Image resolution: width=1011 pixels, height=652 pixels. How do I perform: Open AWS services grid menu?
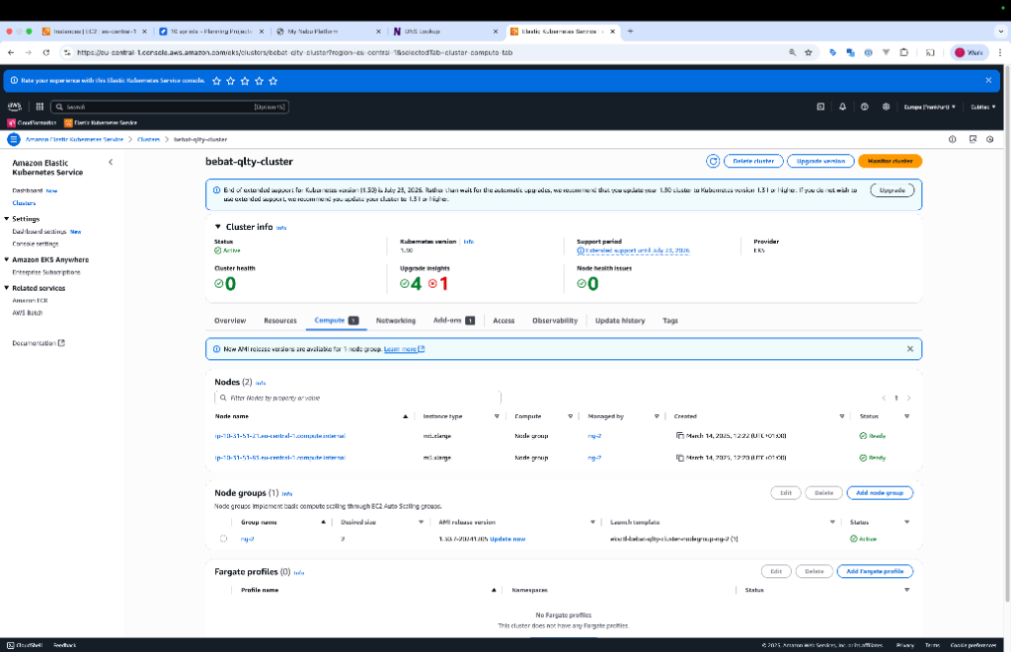39,107
